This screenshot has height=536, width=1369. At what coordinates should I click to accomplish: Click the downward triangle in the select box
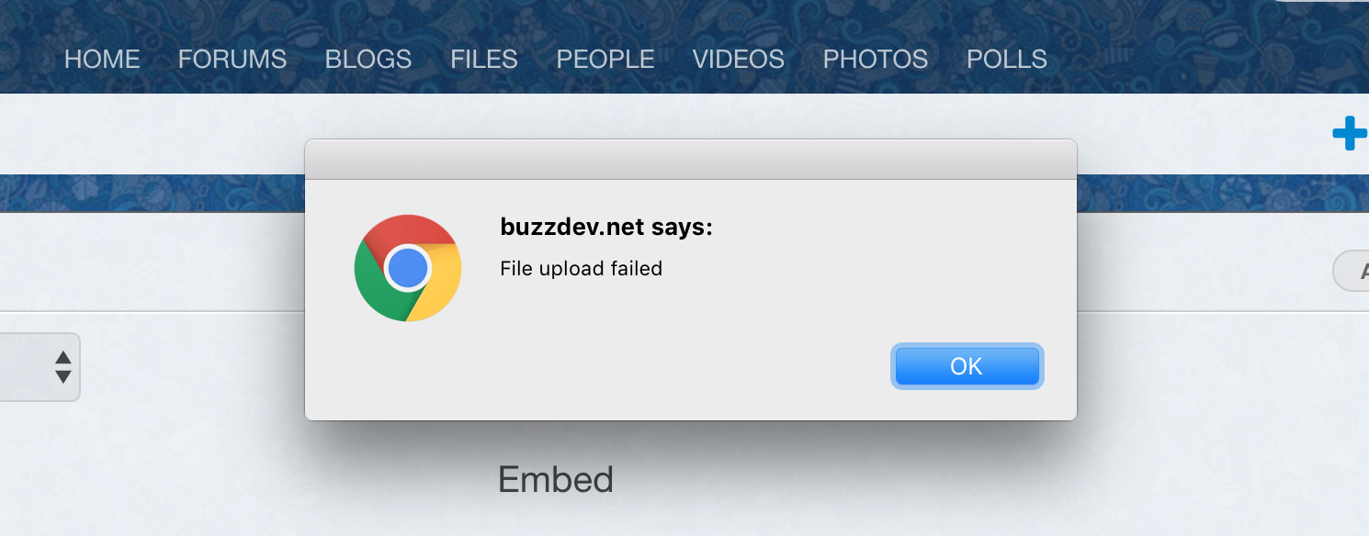63,376
